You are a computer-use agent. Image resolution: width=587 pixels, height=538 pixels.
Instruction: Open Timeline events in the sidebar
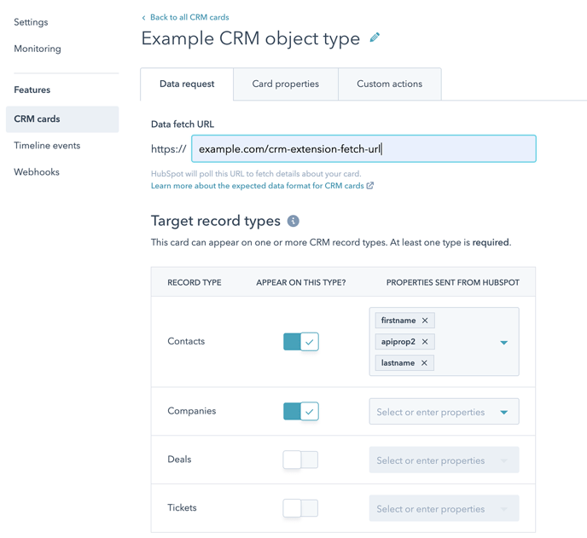coord(47,146)
